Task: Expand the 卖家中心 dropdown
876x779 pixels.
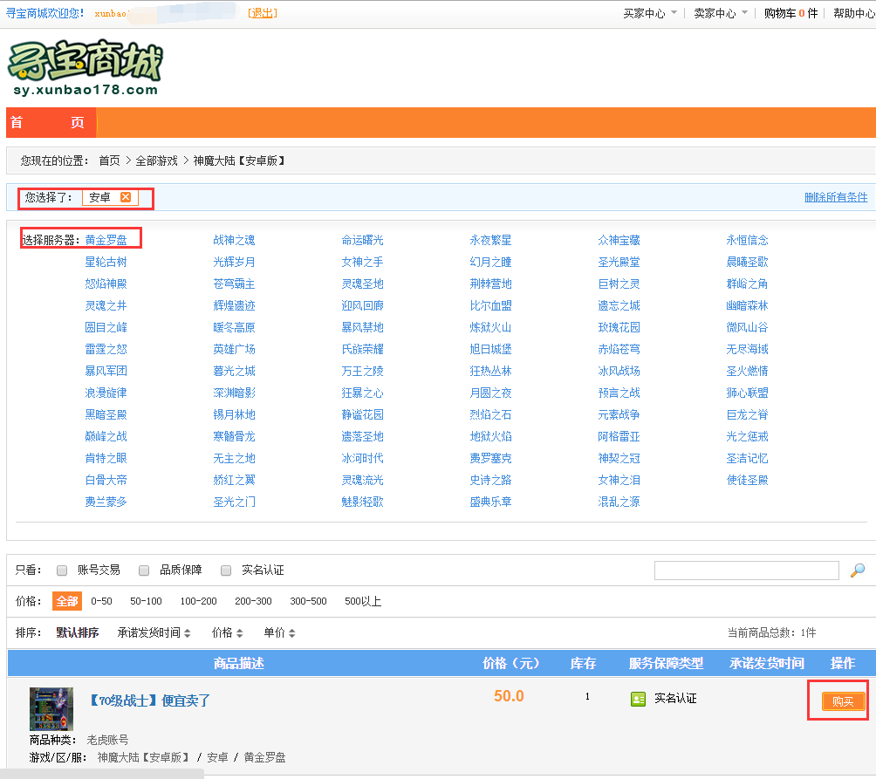Action: tap(721, 13)
